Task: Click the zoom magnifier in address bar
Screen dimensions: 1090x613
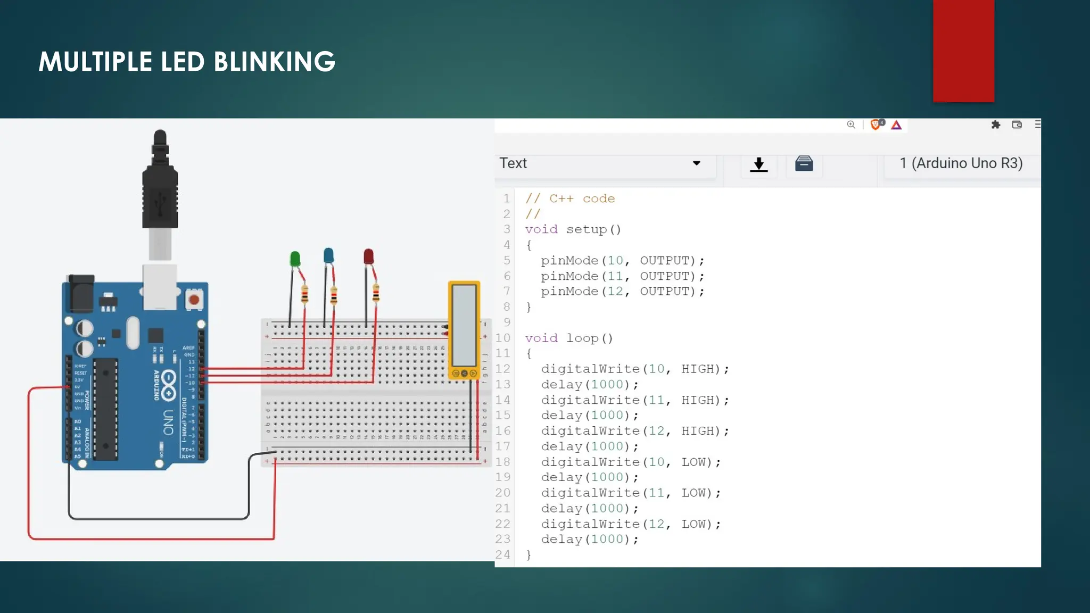Action: click(851, 125)
